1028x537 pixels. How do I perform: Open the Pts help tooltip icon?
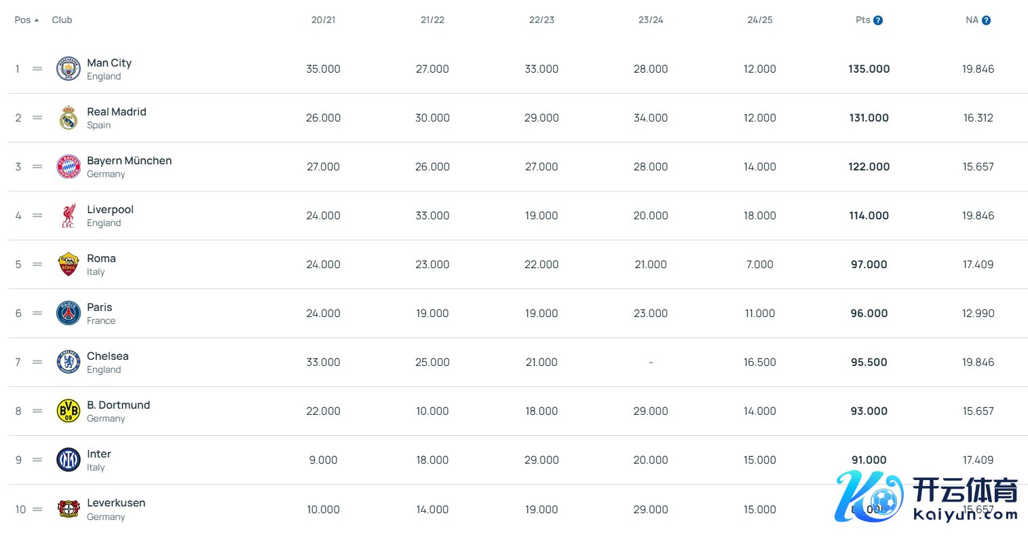click(878, 20)
